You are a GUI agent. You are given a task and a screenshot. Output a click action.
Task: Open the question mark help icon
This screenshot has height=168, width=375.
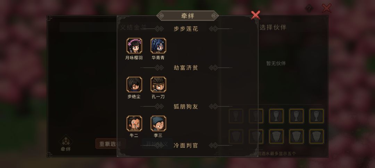pos(309,9)
